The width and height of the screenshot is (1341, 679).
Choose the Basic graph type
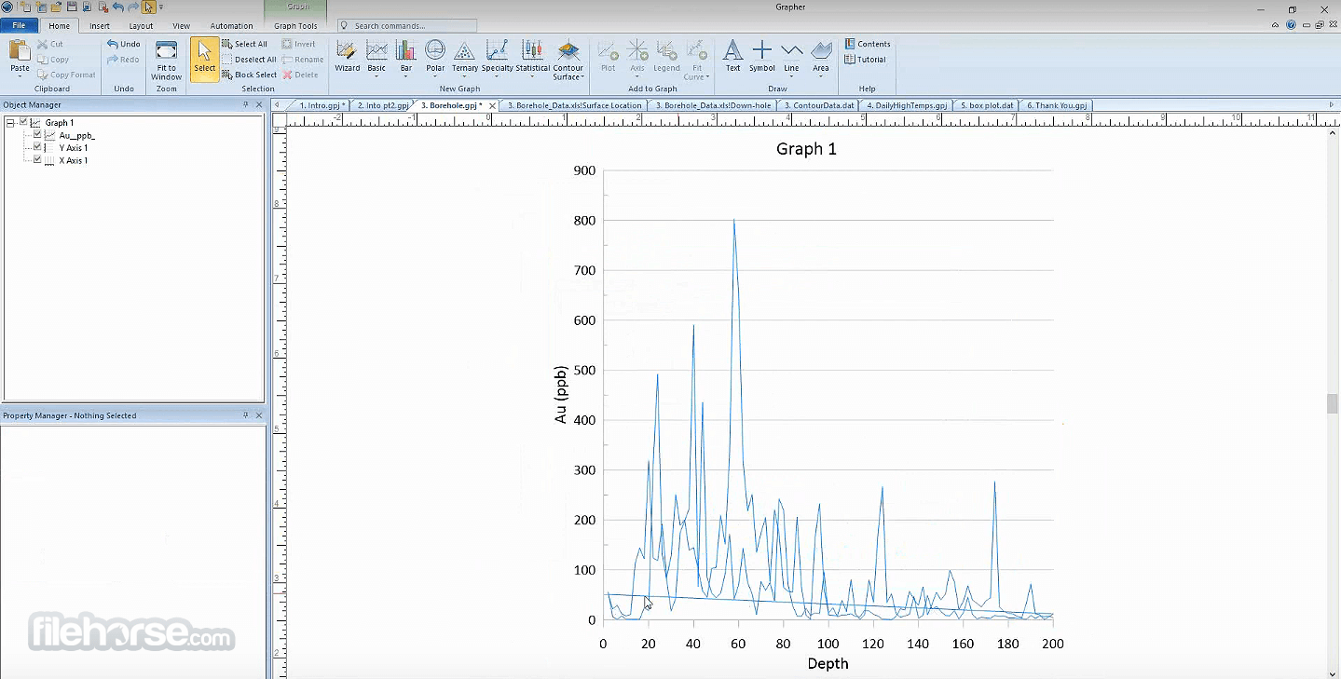pos(376,56)
